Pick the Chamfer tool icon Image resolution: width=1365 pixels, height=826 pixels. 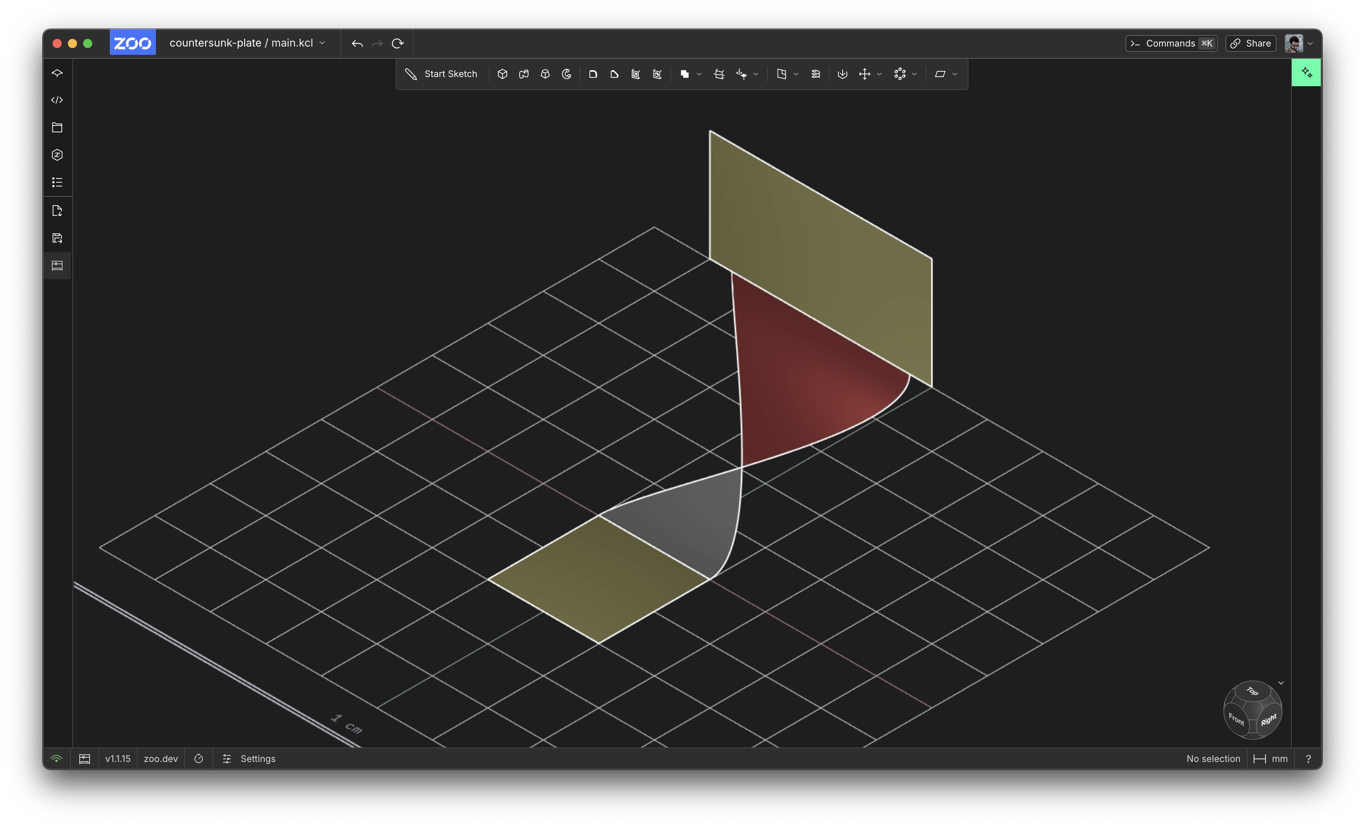tap(614, 74)
